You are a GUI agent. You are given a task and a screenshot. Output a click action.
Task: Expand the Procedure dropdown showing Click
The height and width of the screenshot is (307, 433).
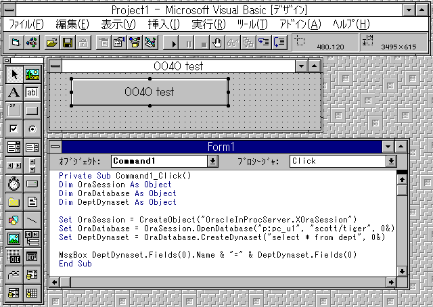point(391,161)
